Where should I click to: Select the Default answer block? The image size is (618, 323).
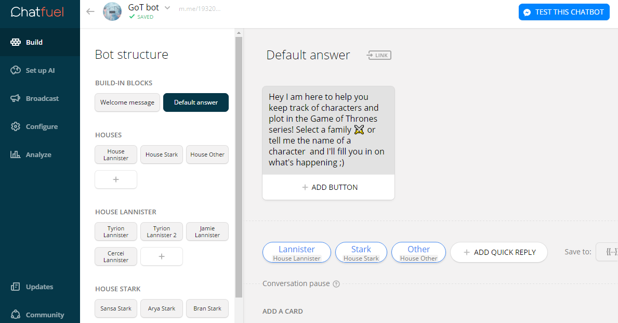(x=196, y=102)
